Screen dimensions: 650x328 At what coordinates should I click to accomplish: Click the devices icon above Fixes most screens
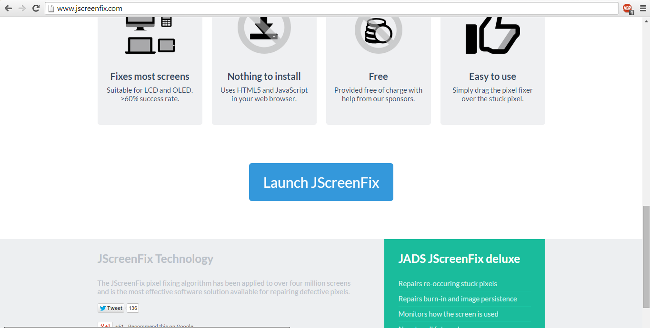(x=150, y=35)
